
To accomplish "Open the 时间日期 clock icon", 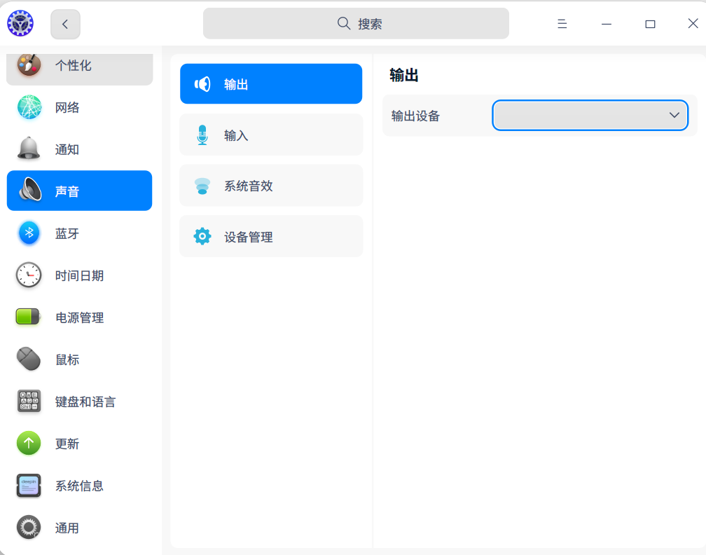I will coord(29,275).
